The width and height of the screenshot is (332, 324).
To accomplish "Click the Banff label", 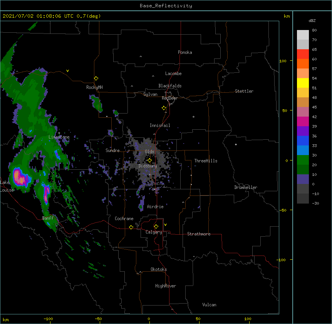I will click(x=48, y=218).
